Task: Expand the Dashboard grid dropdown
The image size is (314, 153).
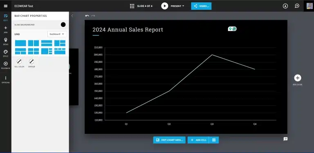Action: [57, 34]
